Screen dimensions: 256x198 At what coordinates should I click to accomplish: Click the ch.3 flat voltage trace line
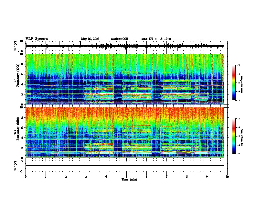(125, 166)
